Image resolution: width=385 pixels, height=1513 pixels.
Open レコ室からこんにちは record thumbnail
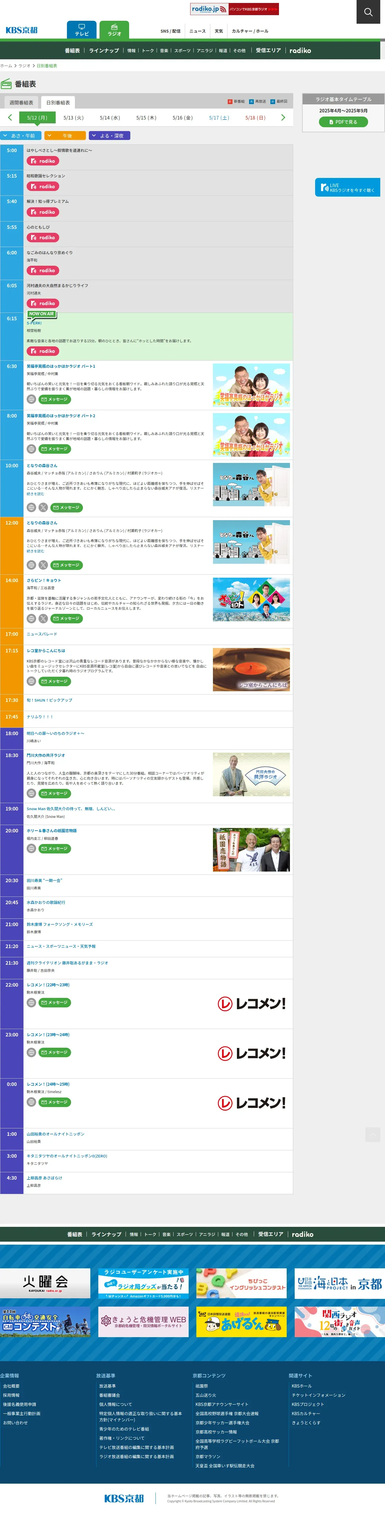pyautogui.click(x=251, y=670)
